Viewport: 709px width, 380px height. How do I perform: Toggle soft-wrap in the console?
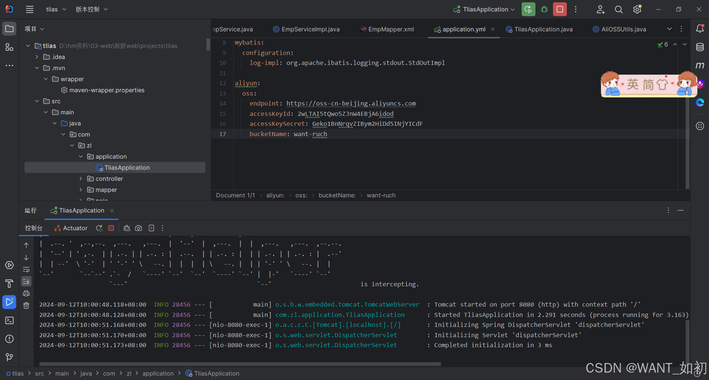26,270
